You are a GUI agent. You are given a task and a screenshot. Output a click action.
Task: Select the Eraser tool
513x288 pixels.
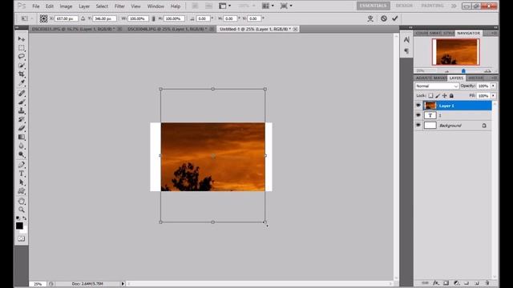[x=22, y=128]
